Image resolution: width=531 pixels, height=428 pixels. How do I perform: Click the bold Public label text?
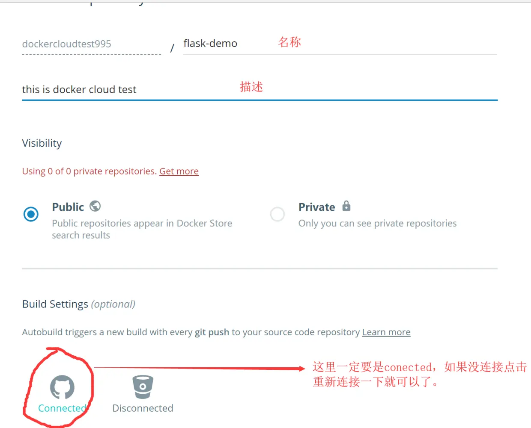point(68,207)
